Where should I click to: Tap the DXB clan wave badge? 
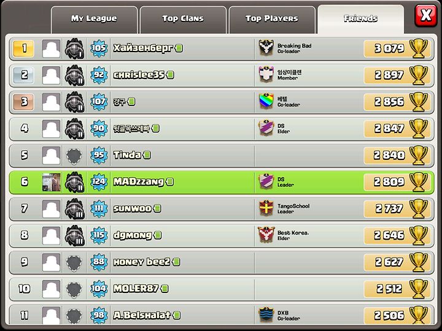[266, 315]
